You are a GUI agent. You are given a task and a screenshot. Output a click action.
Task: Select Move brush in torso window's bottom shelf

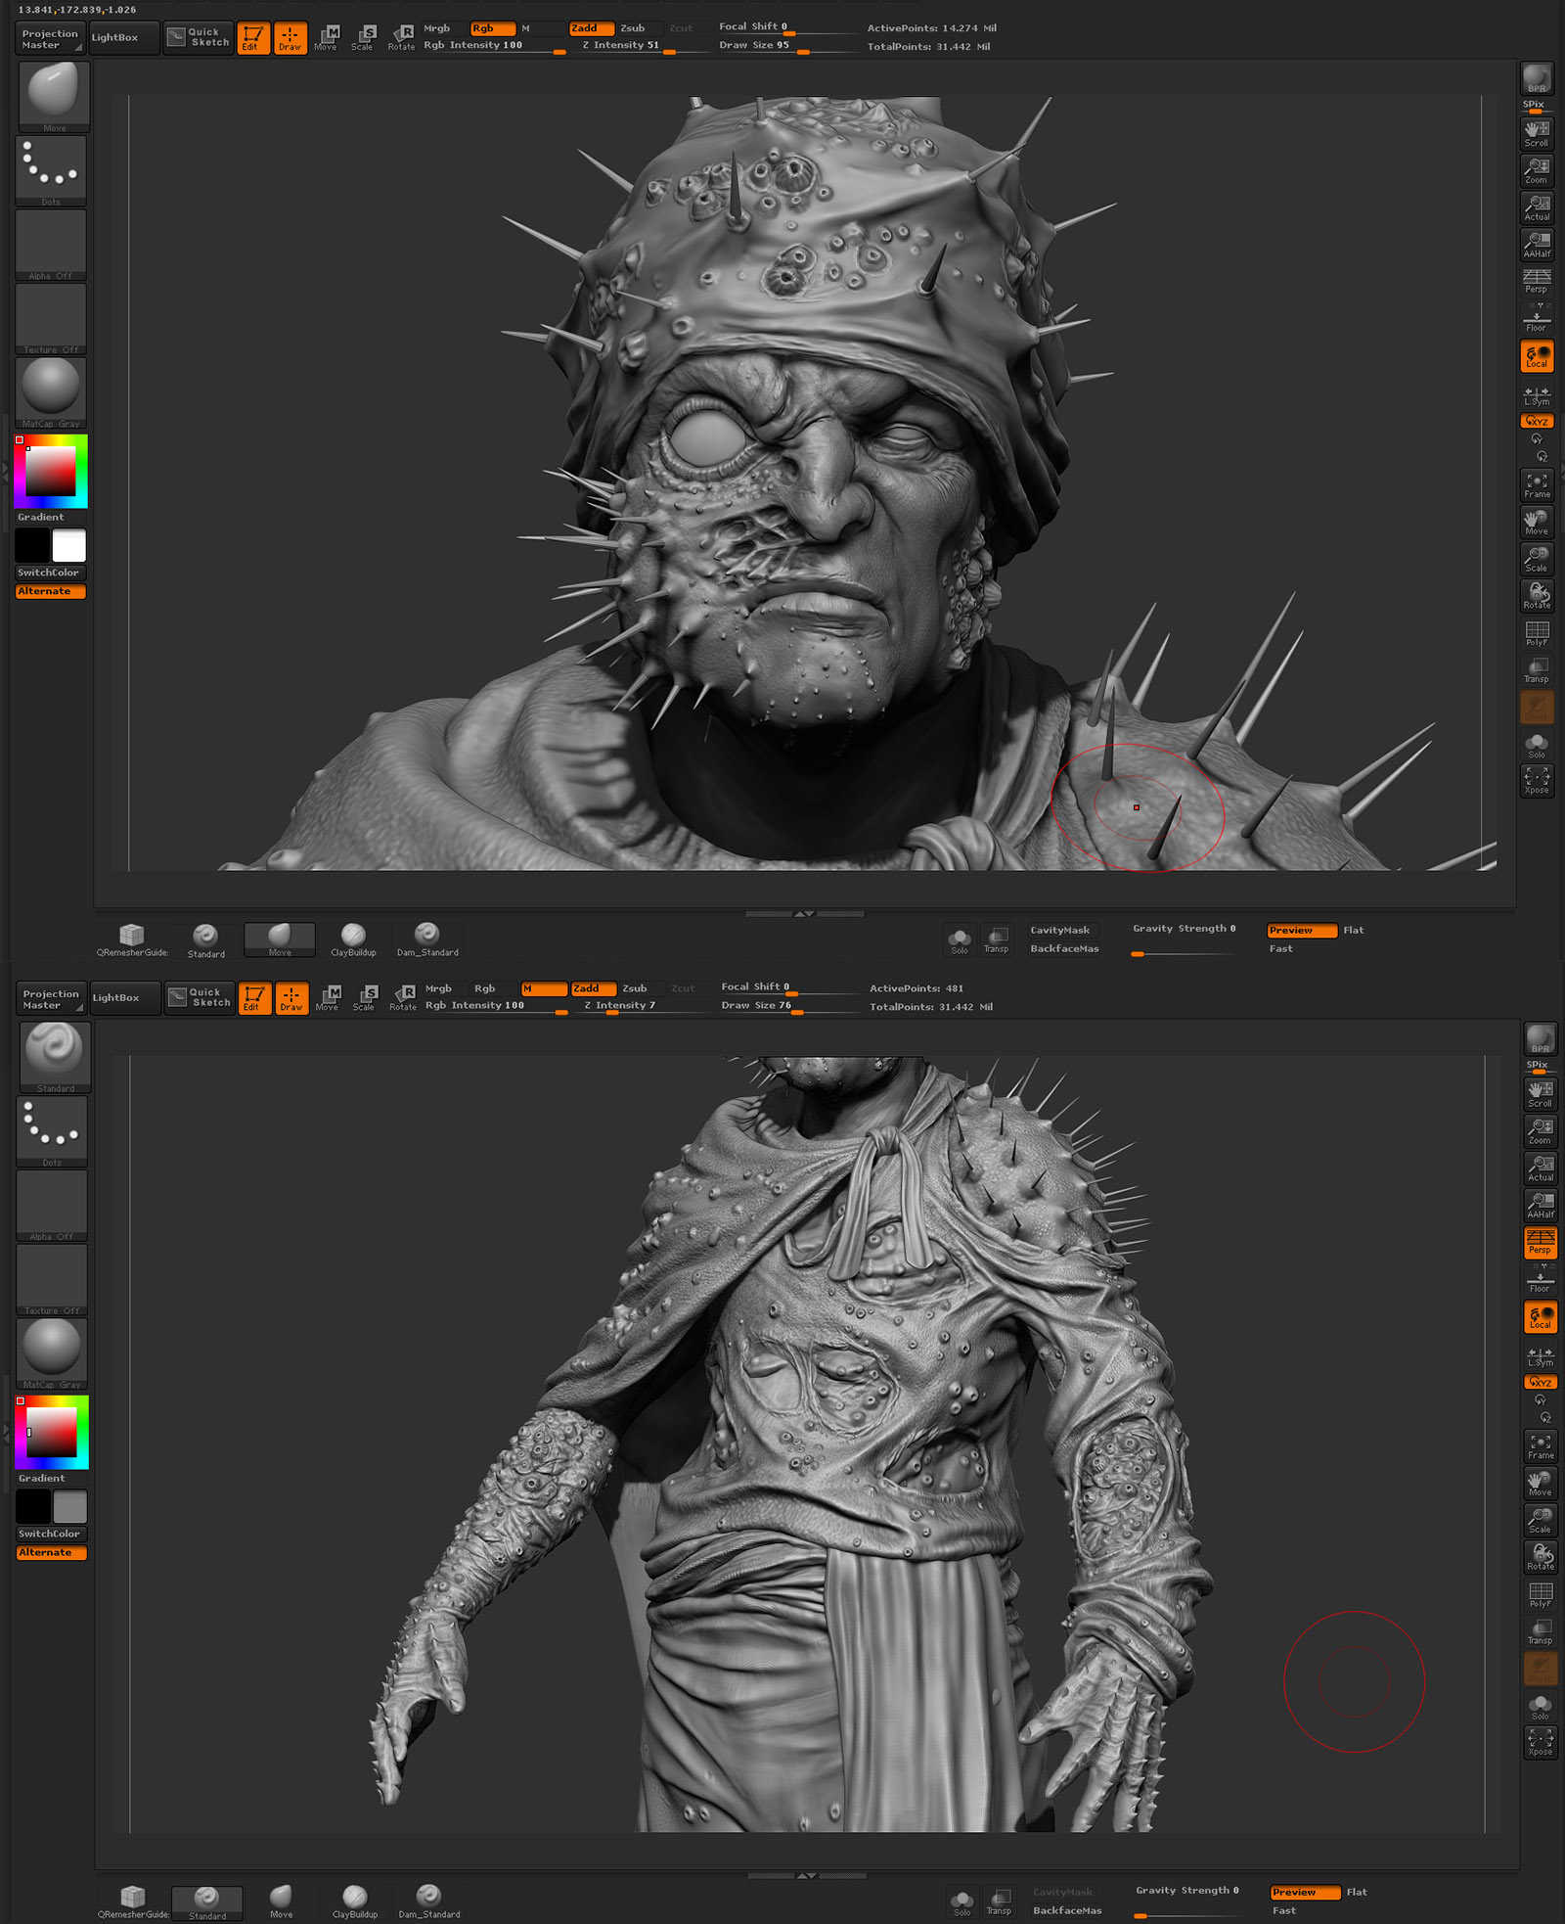point(281,1901)
